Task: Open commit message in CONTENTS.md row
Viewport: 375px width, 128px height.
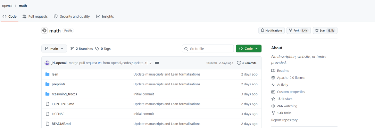Action: pyautogui.click(x=167, y=104)
